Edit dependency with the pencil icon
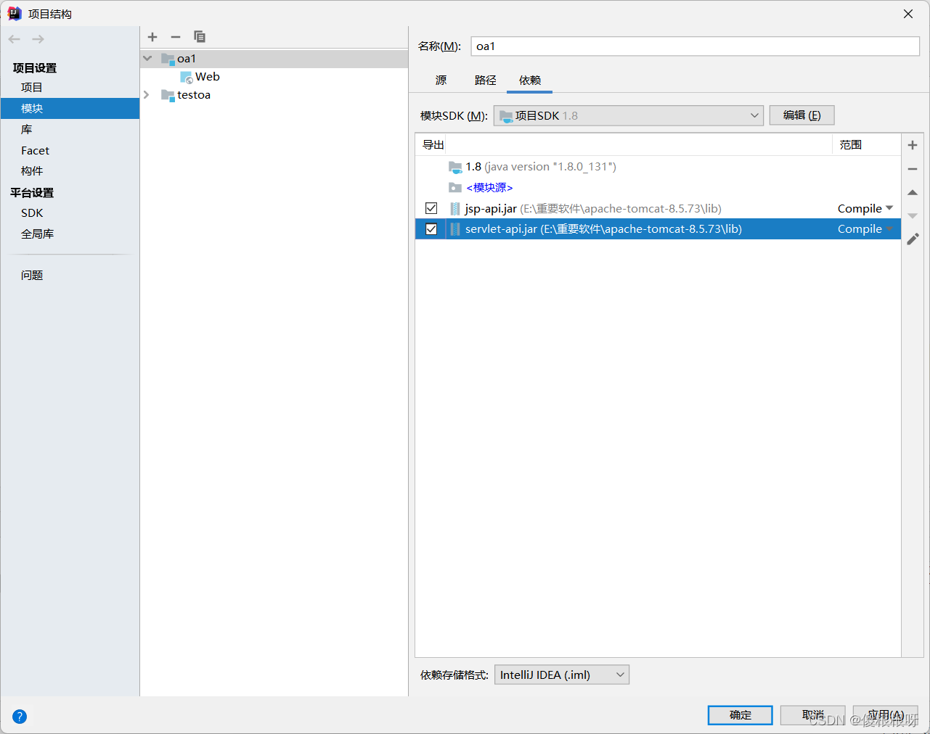Viewport: 930px width, 734px height. [913, 239]
